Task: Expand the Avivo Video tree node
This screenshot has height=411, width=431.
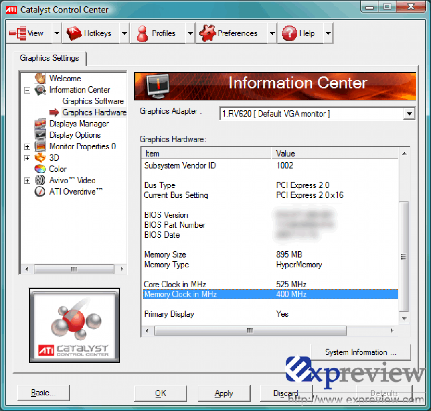Action: pyautogui.click(x=27, y=181)
